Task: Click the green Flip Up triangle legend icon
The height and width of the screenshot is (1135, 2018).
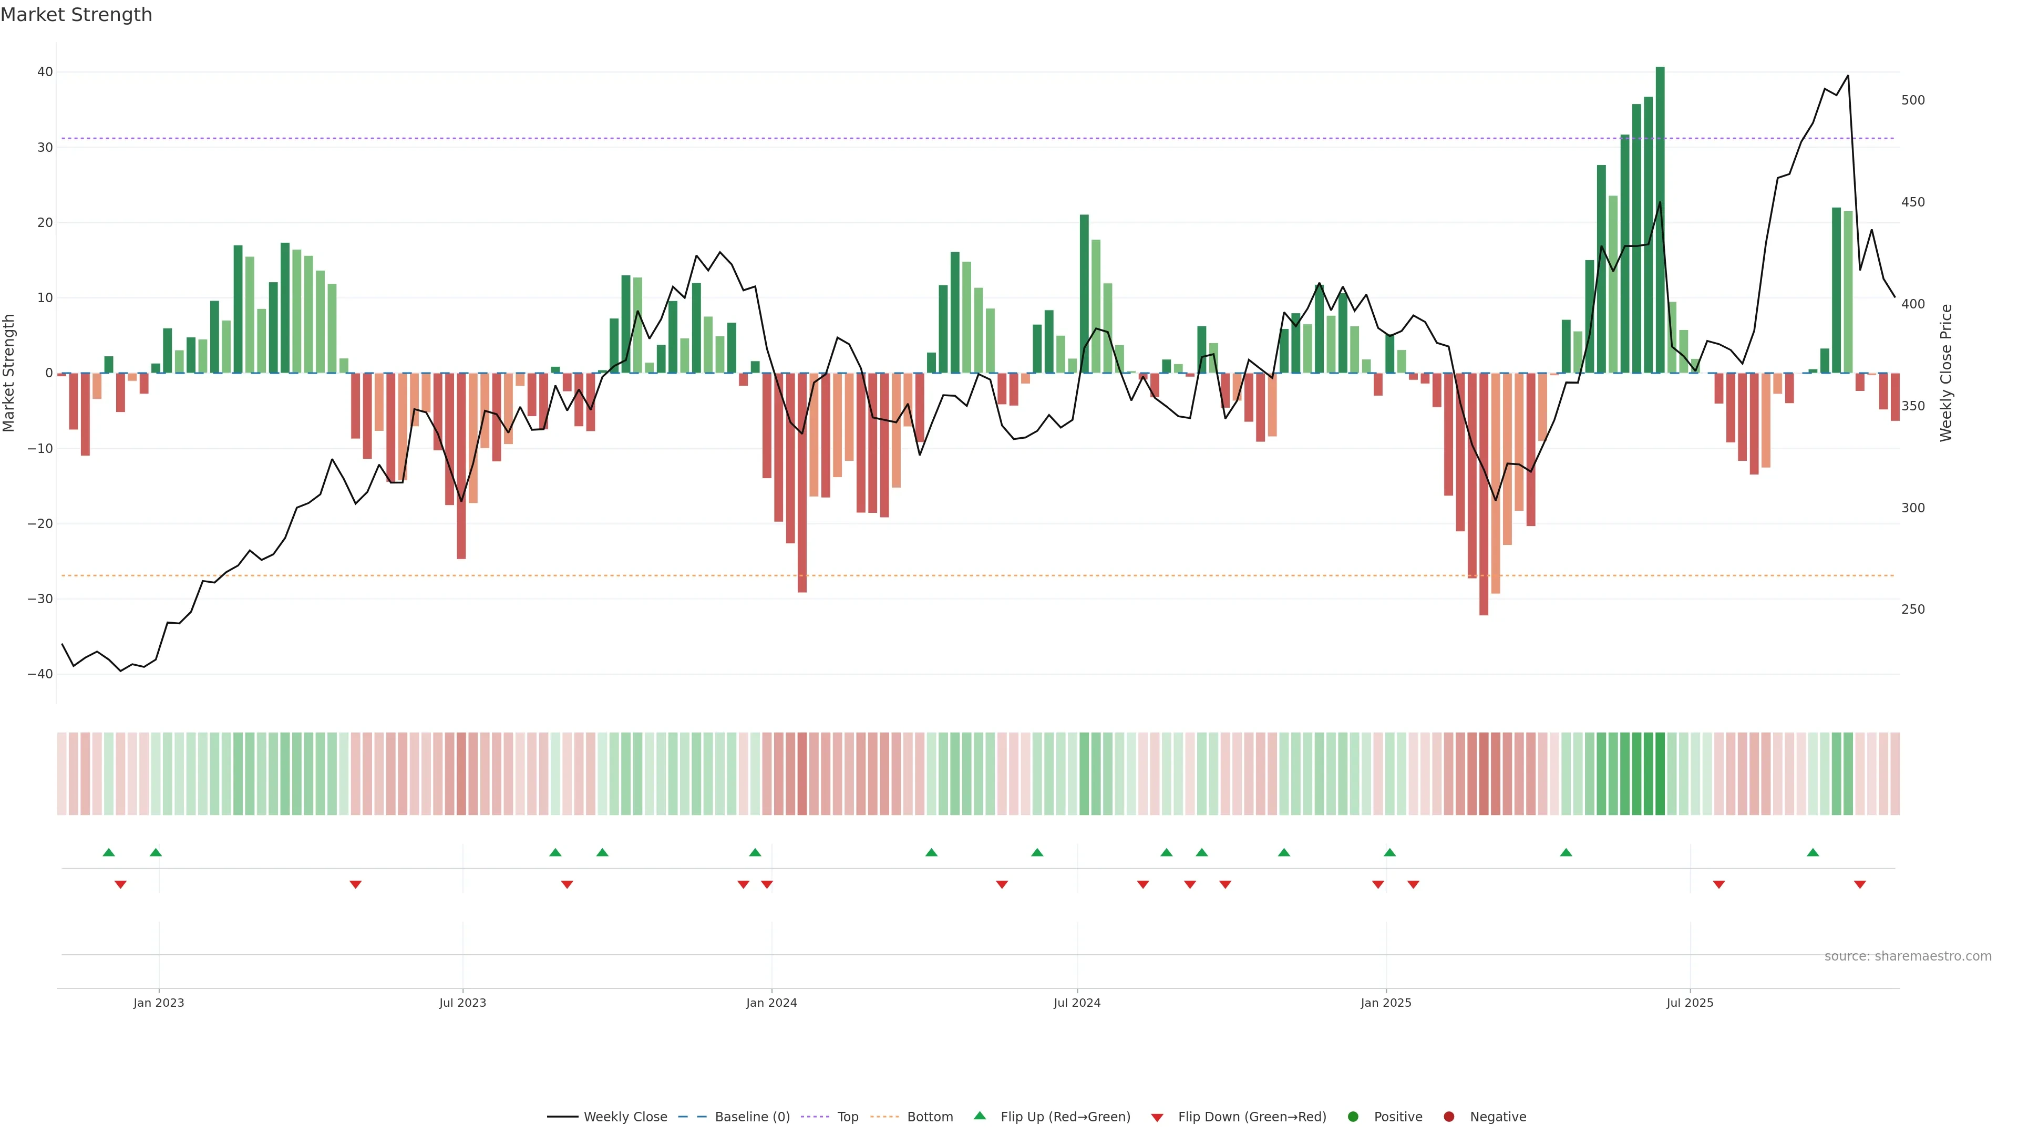Action: 979,1116
